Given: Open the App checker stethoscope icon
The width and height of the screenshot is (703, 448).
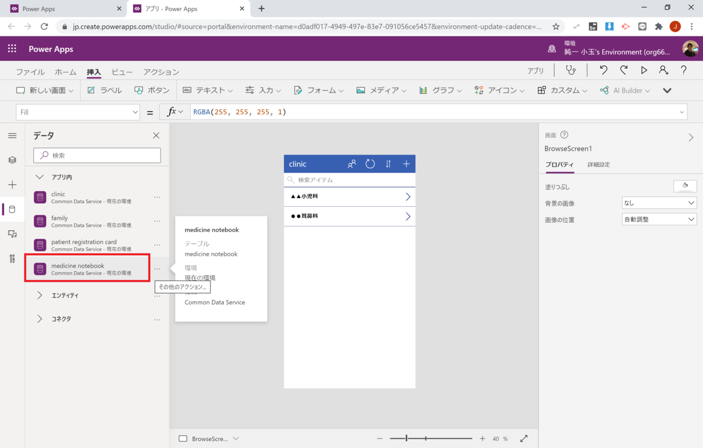Looking at the screenshot, I should click(x=570, y=70).
